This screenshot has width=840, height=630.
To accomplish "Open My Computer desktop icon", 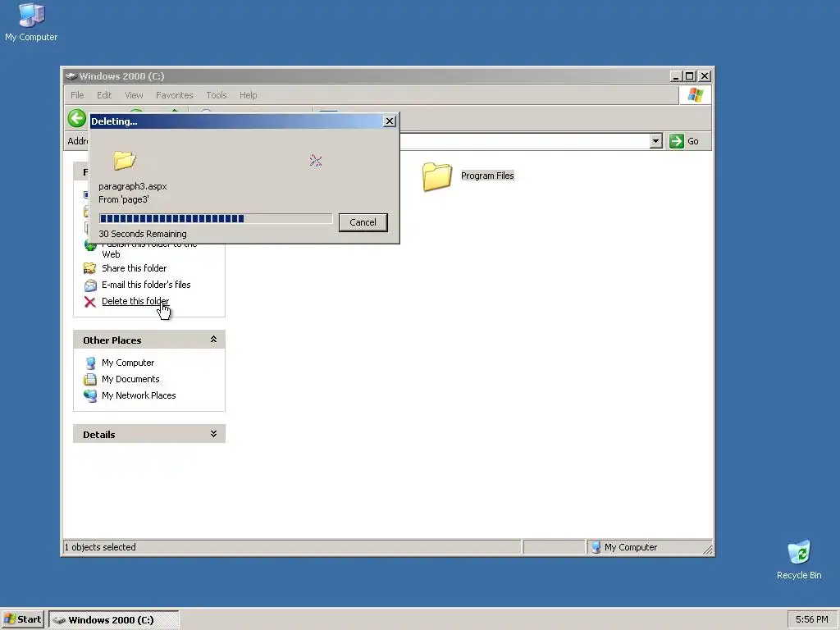I will click(31, 22).
